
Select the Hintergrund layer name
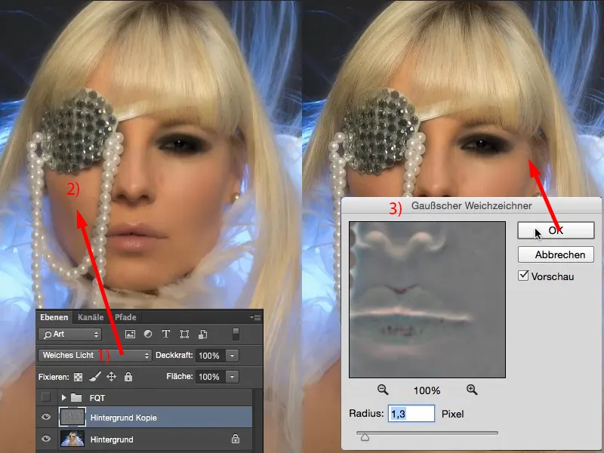pyautogui.click(x=112, y=439)
